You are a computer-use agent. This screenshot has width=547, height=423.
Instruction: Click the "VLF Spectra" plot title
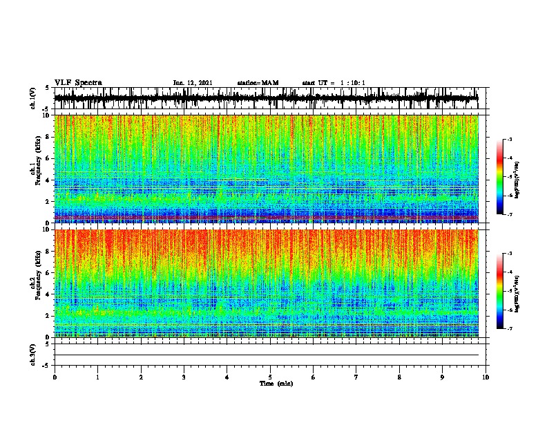[78, 83]
